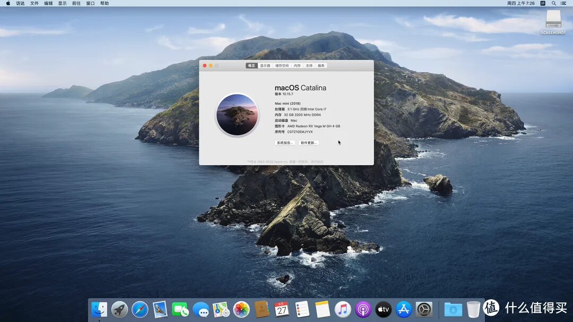Open Spotlight search magnifier in menu bar
Viewport: 573px width, 322px height.
[553, 3]
